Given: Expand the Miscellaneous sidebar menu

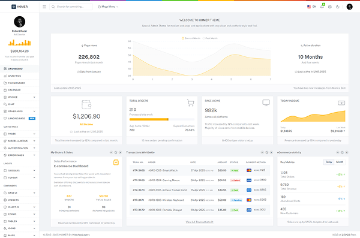Looking at the screenshot, I should tap(20, 141).
